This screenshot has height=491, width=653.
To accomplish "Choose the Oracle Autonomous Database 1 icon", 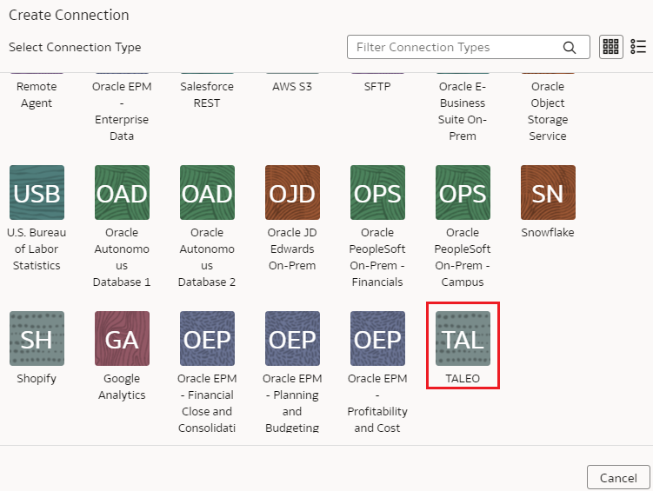I will (122, 192).
